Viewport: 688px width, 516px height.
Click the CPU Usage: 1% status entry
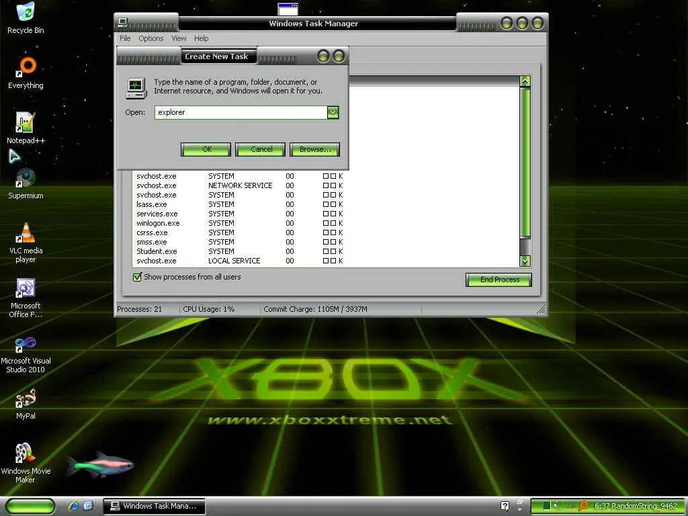(x=209, y=309)
